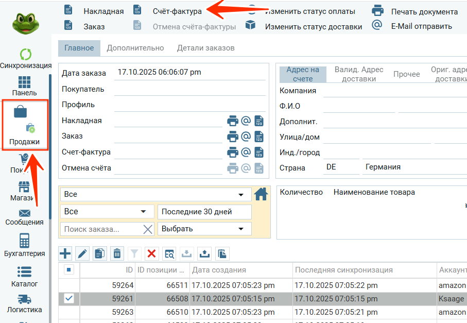Click into the Поиск заказа search field
Viewport: 467px width, 323px height.
(x=100, y=229)
